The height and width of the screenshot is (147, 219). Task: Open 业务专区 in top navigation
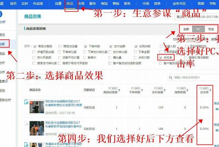coord(179,3)
